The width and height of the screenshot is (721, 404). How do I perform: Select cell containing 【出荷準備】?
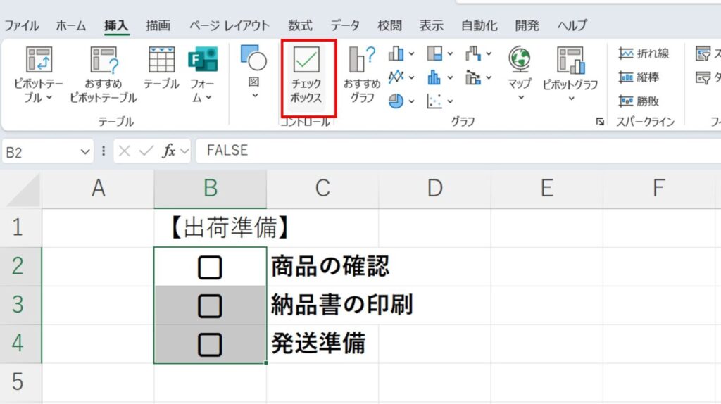click(210, 228)
